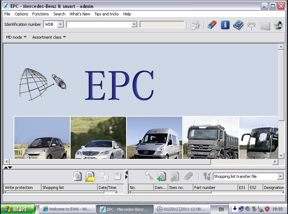The width and height of the screenshot is (288, 214).
Task: Click EPC - Mercedes-Benz taskbar button
Action: tap(125, 209)
